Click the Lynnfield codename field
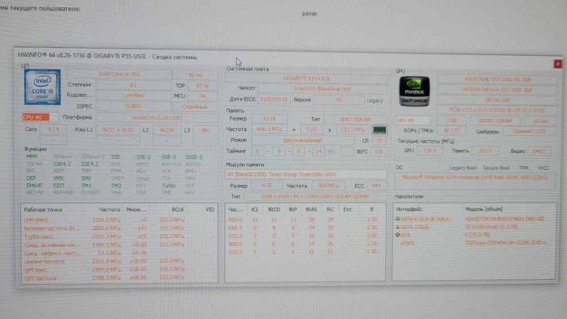567x319 pixels. (x=133, y=96)
